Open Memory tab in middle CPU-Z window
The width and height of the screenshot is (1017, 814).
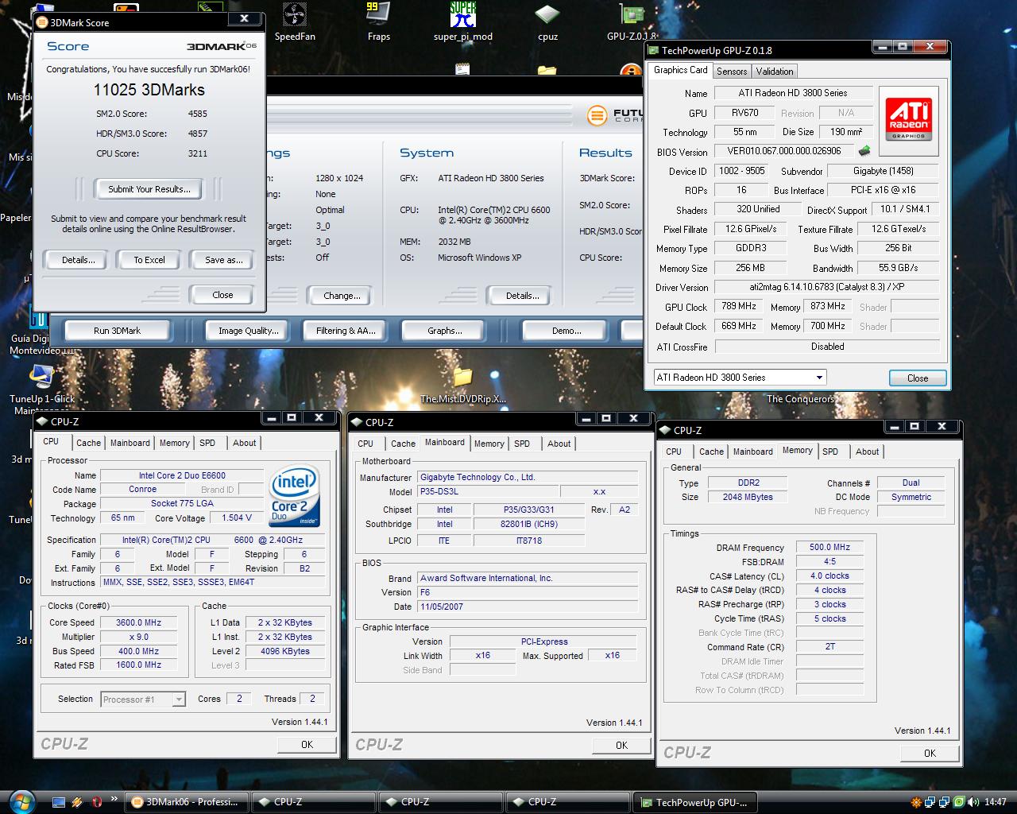tap(489, 444)
